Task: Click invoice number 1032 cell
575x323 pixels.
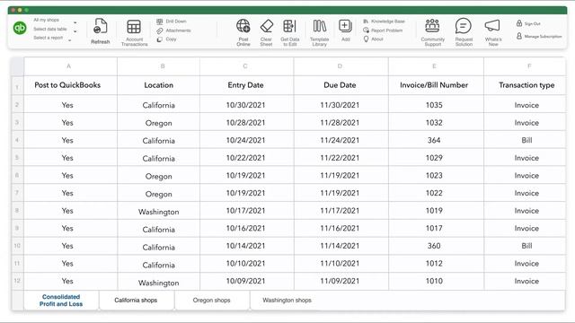Action: click(436, 123)
